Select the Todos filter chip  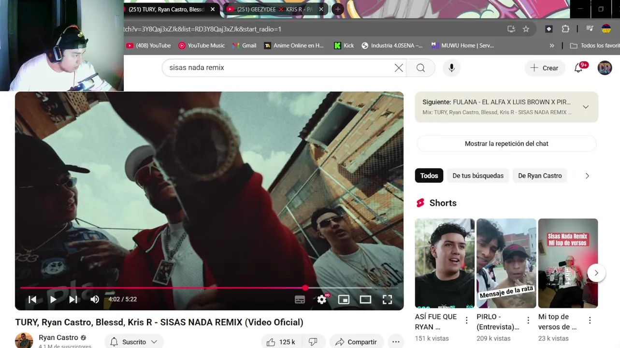tap(429, 175)
